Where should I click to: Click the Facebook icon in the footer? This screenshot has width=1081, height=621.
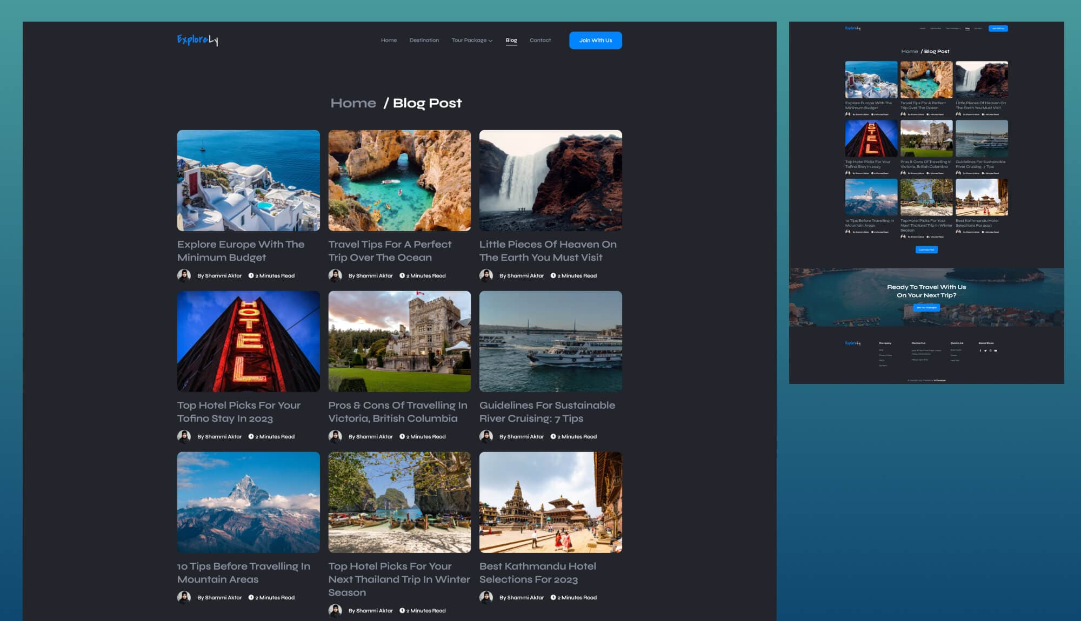[x=980, y=351]
